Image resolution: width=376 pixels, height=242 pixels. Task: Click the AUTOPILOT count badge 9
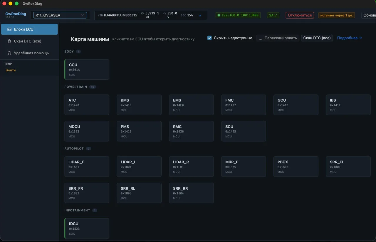(x=88, y=149)
